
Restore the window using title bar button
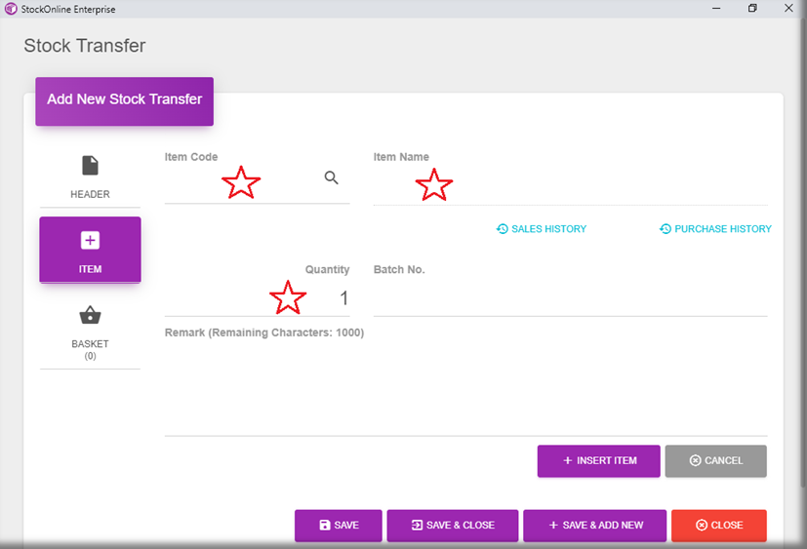752,9
